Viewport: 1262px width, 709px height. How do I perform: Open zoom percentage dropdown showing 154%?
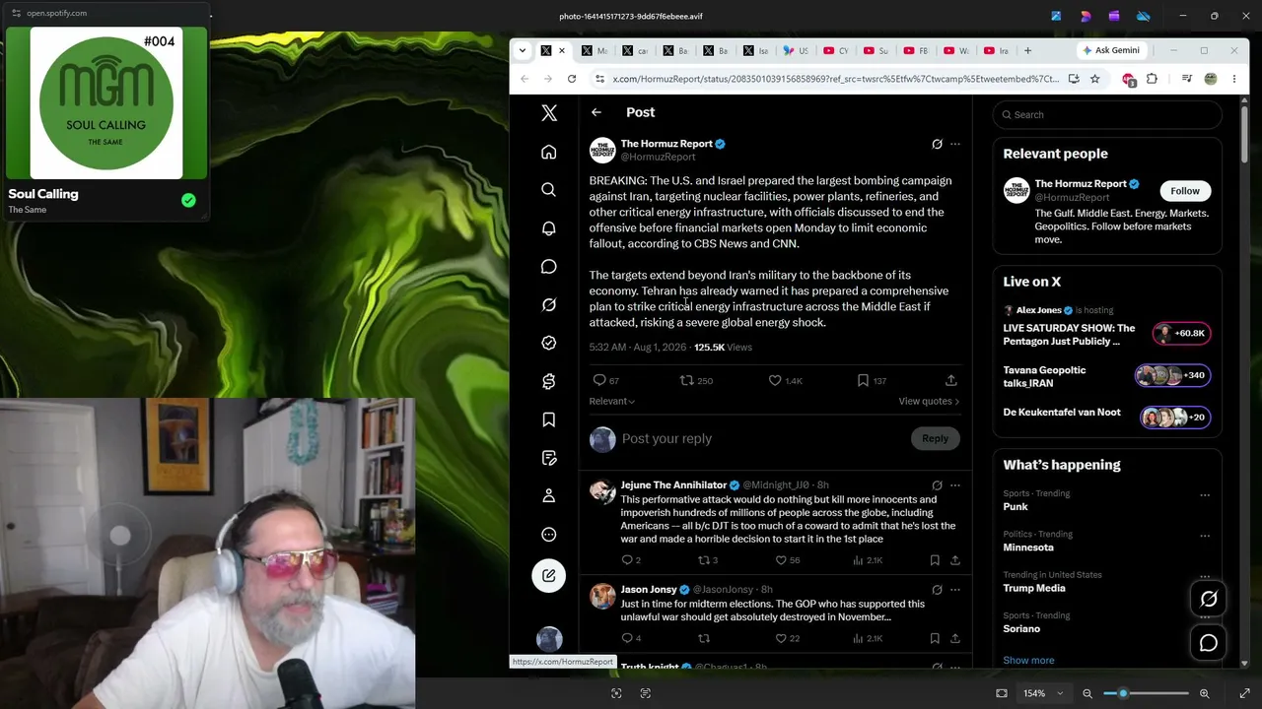[x=1043, y=693]
